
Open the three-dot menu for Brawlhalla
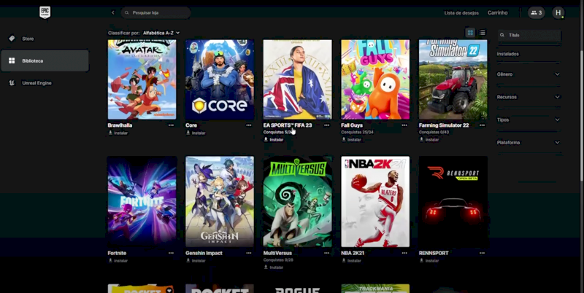171,125
